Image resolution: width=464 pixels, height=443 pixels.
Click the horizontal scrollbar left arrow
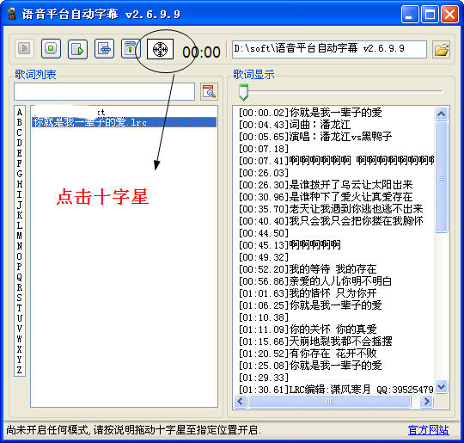coord(241,402)
